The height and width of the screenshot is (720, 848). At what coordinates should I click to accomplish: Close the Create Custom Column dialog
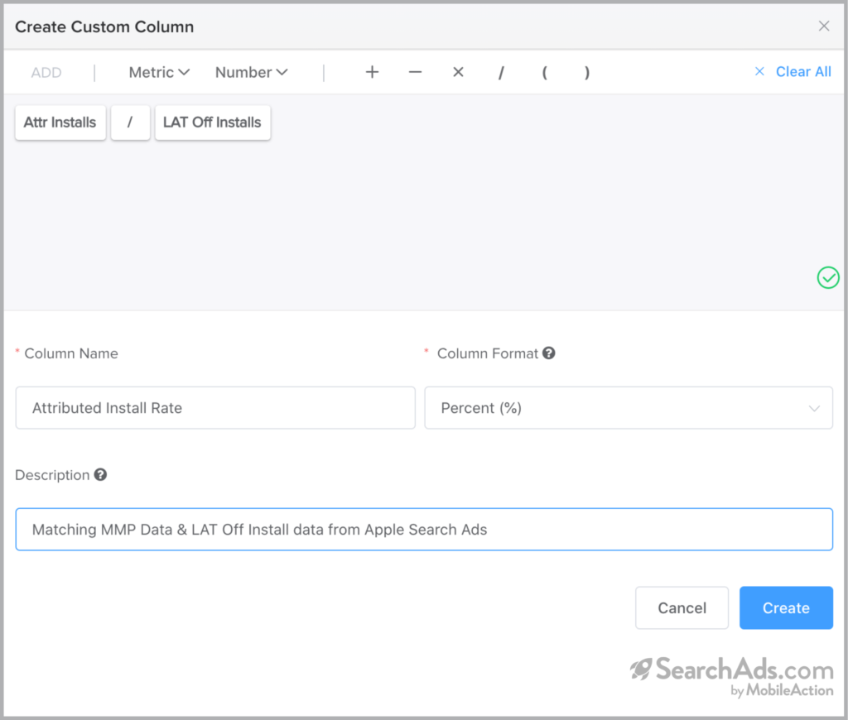tap(824, 26)
